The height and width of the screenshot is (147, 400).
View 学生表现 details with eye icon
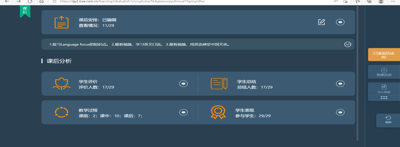coord(340,112)
